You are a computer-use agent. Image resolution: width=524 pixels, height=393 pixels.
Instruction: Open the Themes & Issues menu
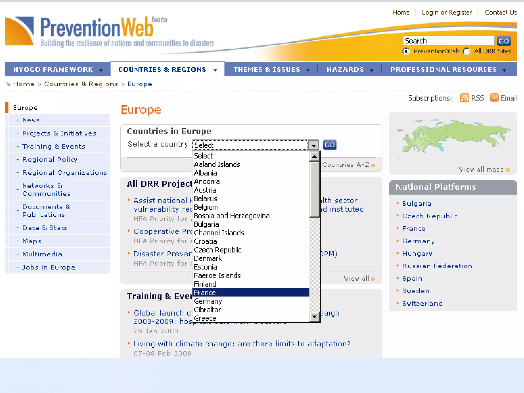tap(267, 70)
